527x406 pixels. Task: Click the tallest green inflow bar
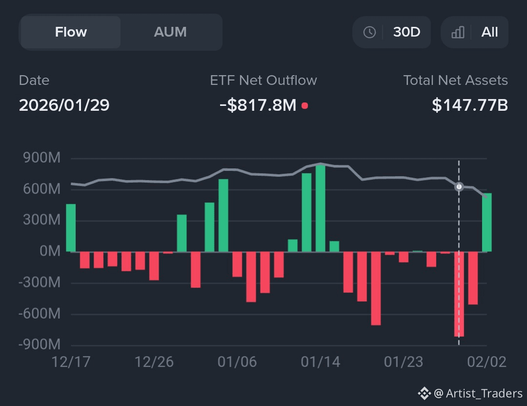coord(321,208)
